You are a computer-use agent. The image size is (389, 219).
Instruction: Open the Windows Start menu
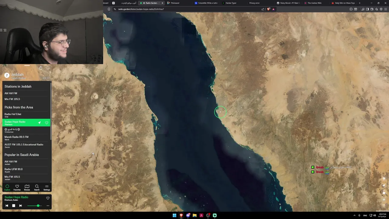click(174, 215)
